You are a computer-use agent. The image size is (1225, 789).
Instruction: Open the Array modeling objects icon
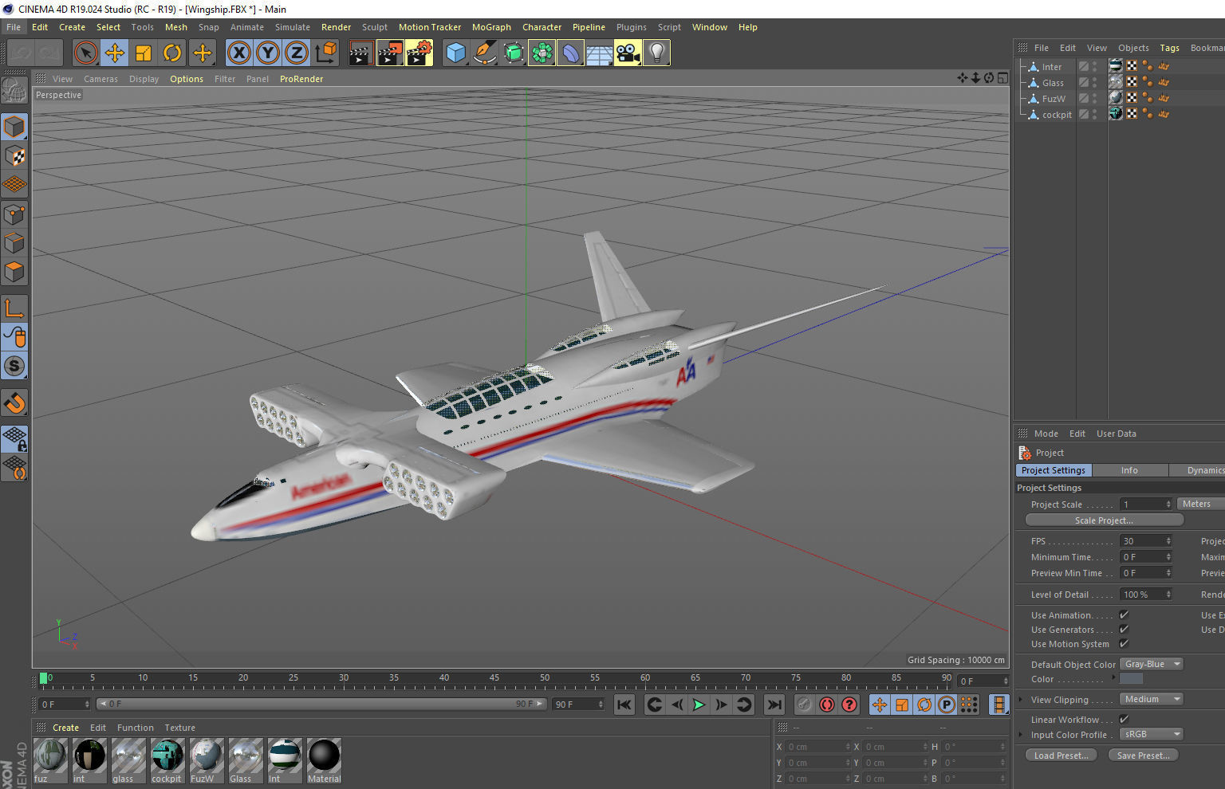pos(542,53)
